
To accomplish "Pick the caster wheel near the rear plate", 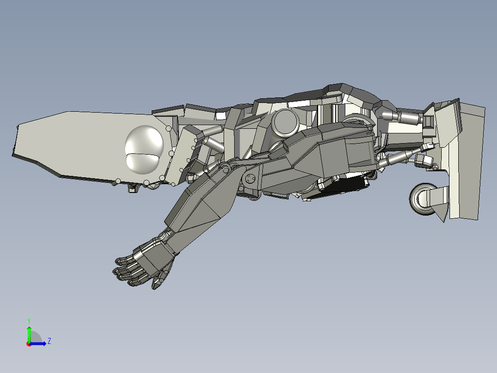I will click(x=423, y=199).
